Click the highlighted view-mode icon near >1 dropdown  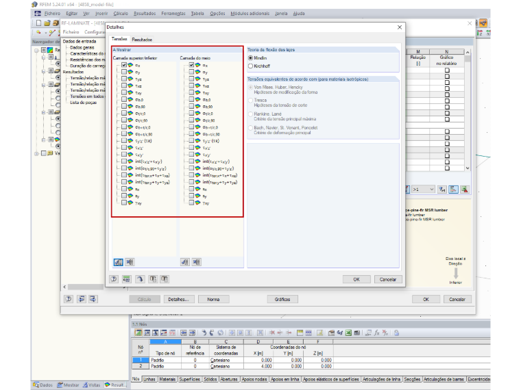point(453,190)
